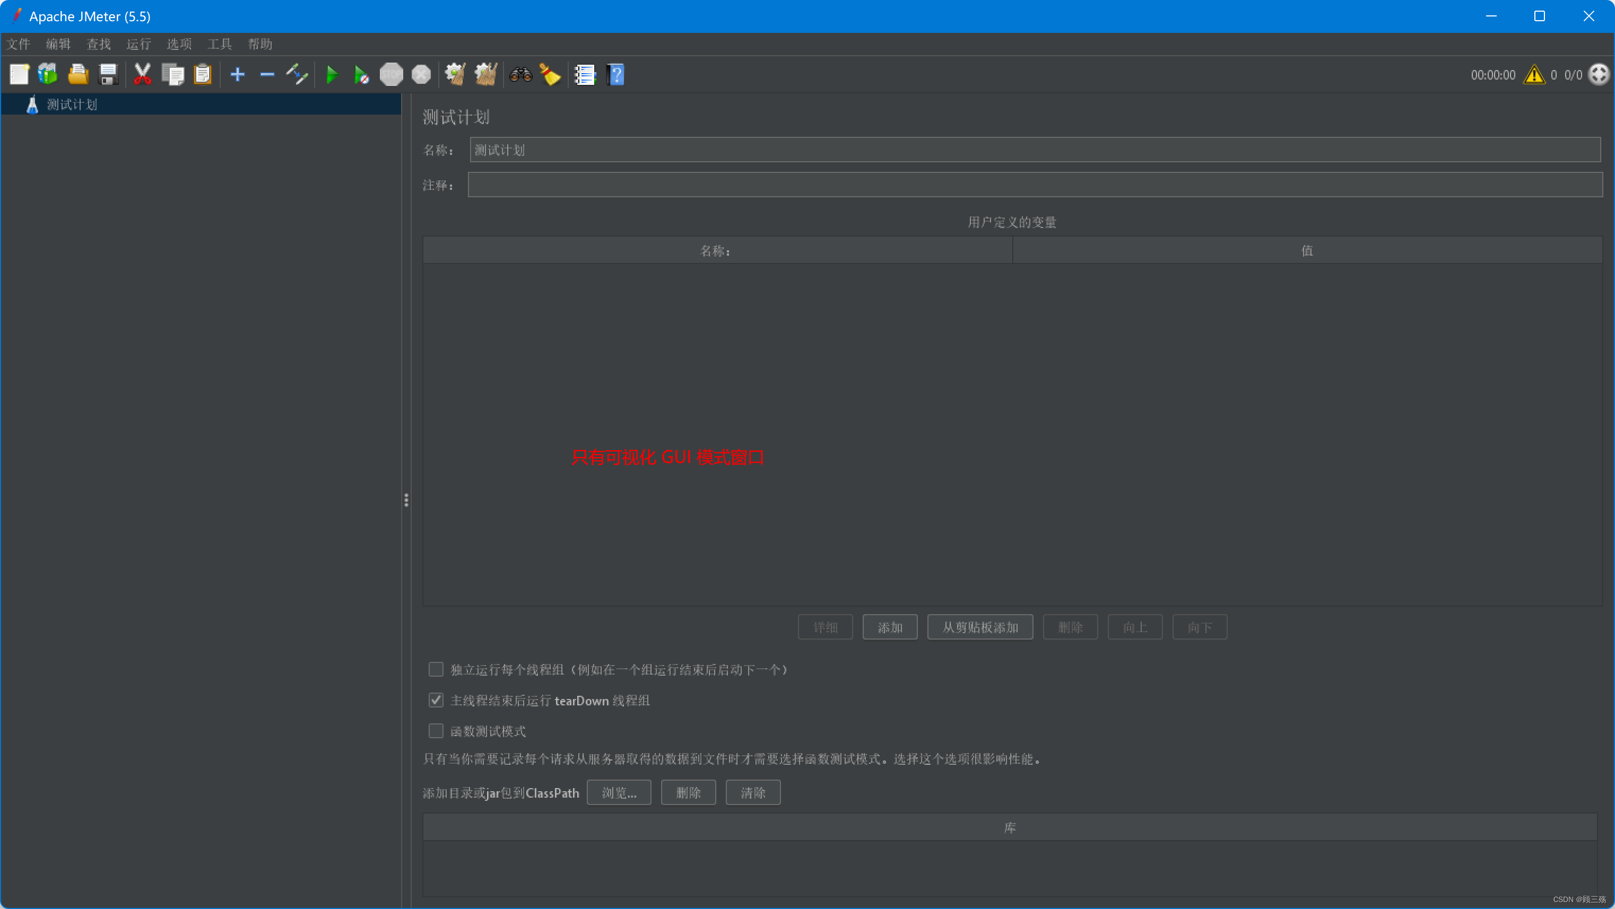Click the blue plus Expand all icon
Image resolution: width=1615 pixels, height=909 pixels.
[x=237, y=75]
